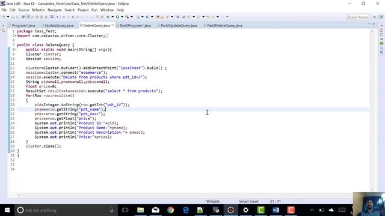Expand the Debug configurations dropdown arrow
The height and width of the screenshot is (216, 385).
[112, 17]
